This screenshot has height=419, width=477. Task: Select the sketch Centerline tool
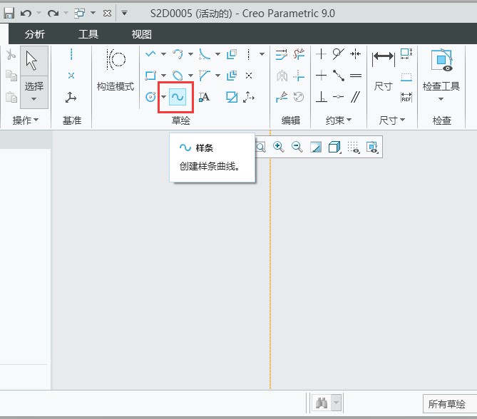click(x=249, y=54)
